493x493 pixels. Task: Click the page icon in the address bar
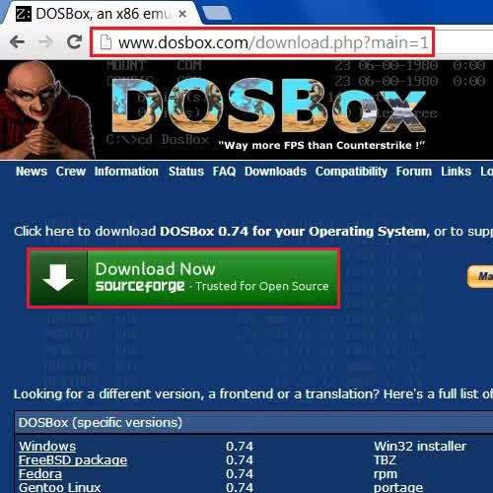coord(106,42)
